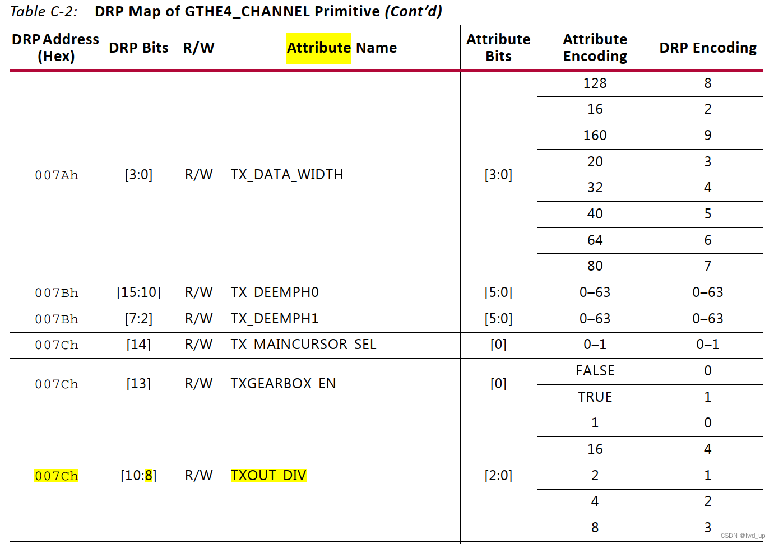Click the Attribute Encoding column header
The image size is (774, 544).
[x=595, y=48]
